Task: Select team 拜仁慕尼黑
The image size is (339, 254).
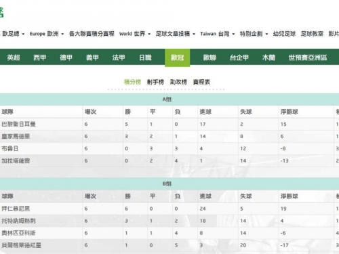Action: pos(16,209)
